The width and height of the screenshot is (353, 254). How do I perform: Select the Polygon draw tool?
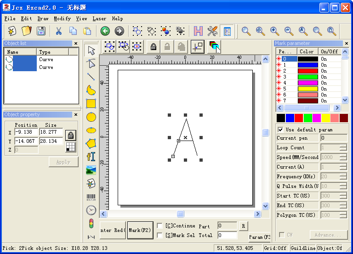pyautogui.click(x=91, y=144)
